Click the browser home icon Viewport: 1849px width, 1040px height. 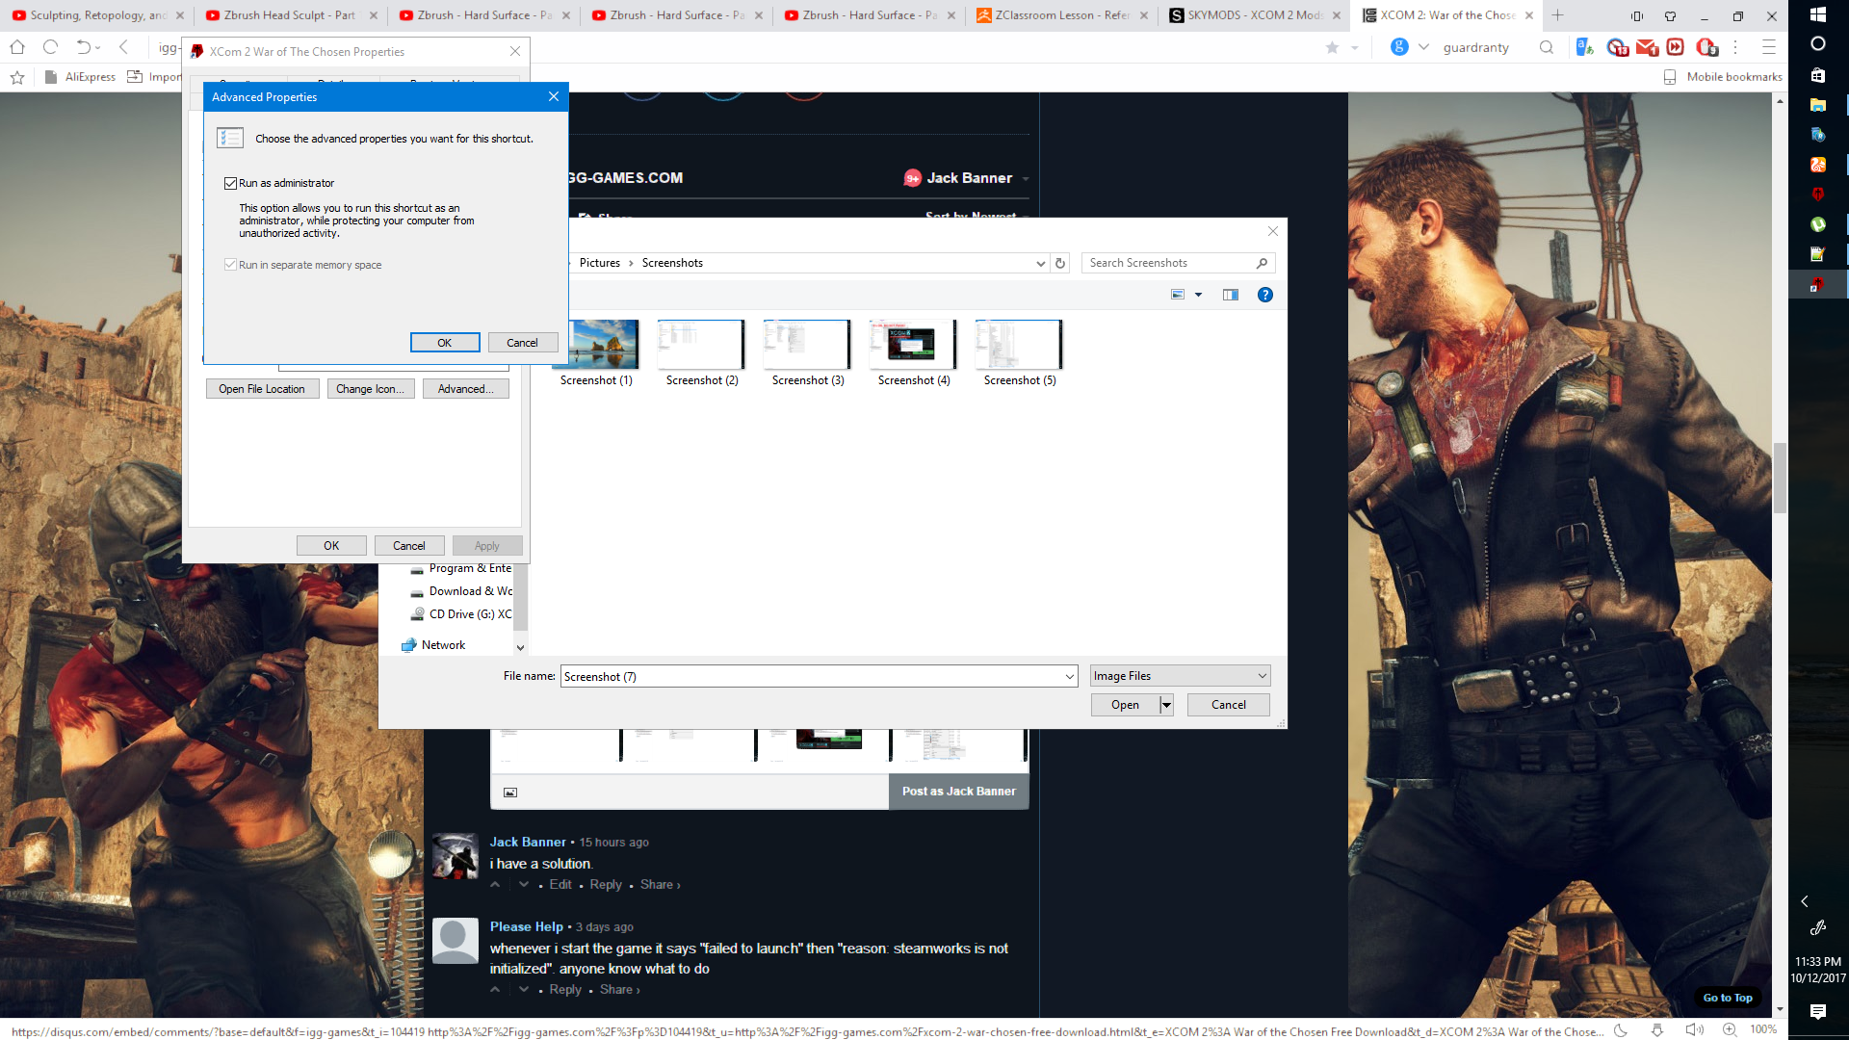[17, 47]
